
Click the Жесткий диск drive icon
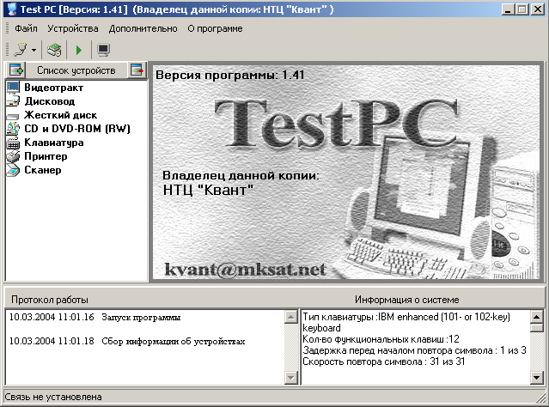[x=13, y=116]
